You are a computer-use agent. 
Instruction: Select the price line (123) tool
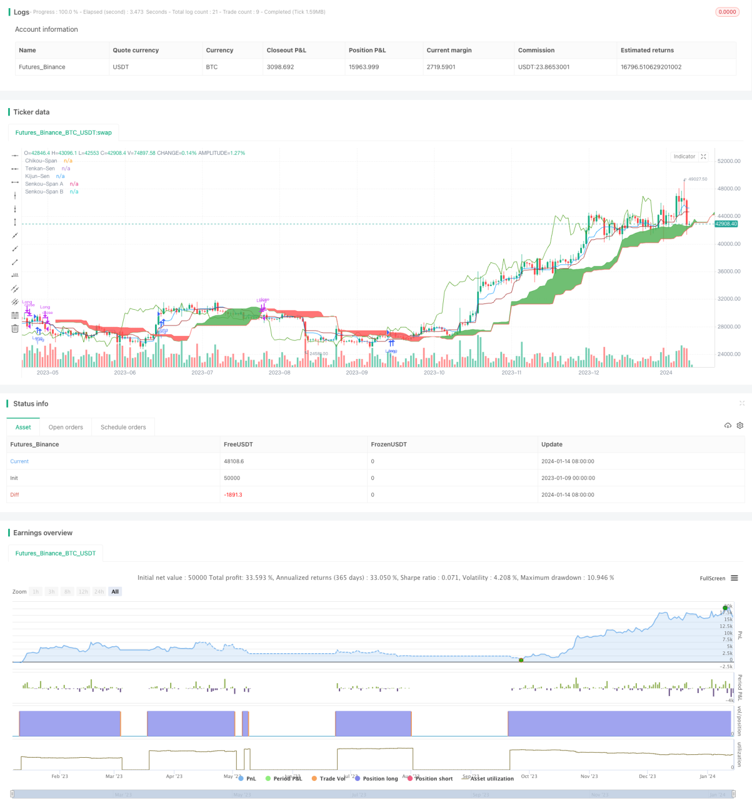[x=15, y=275]
